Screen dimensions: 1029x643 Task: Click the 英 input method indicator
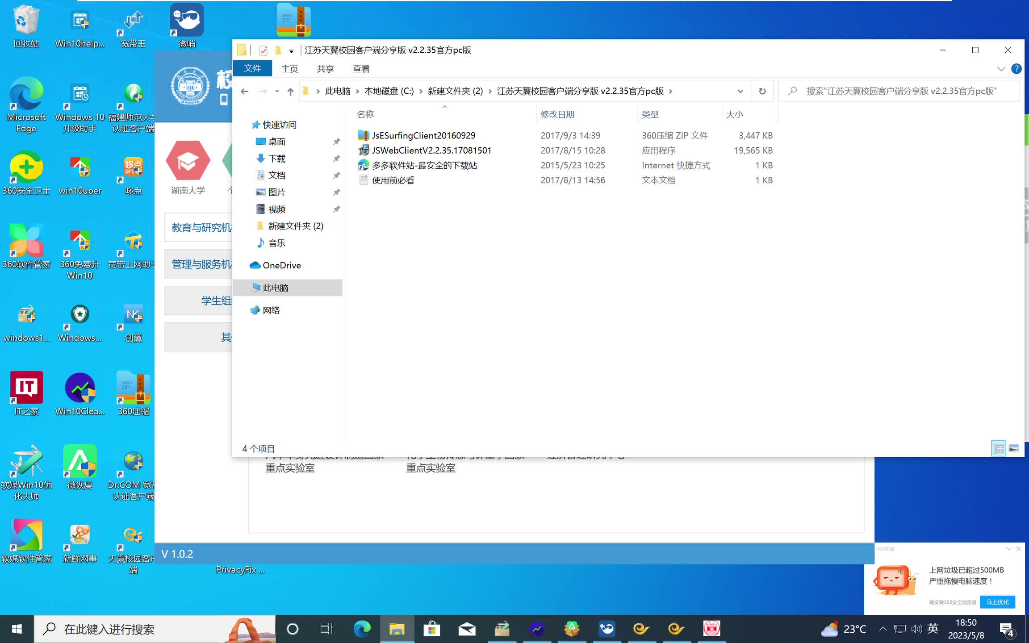933,629
